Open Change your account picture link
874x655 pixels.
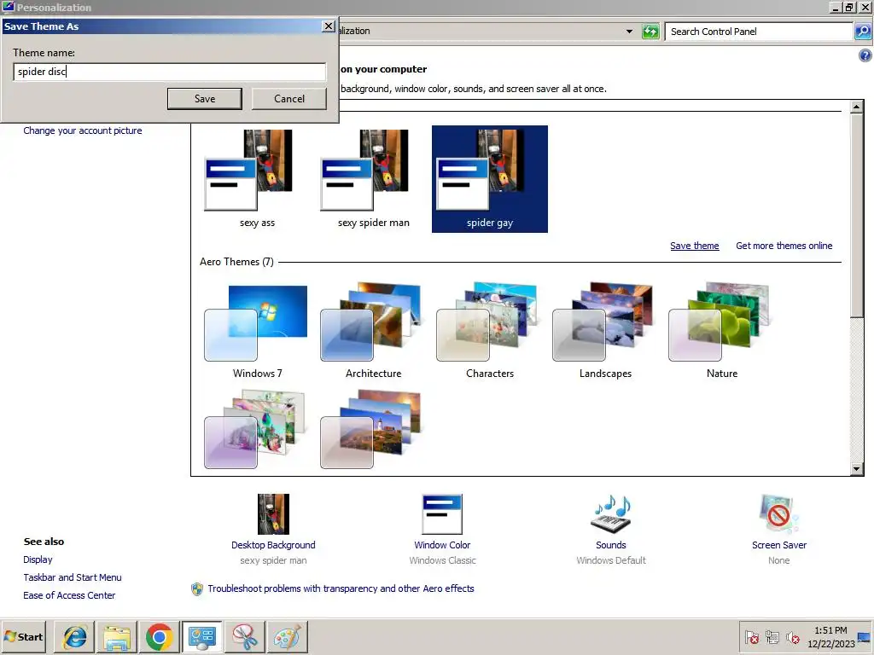point(83,130)
